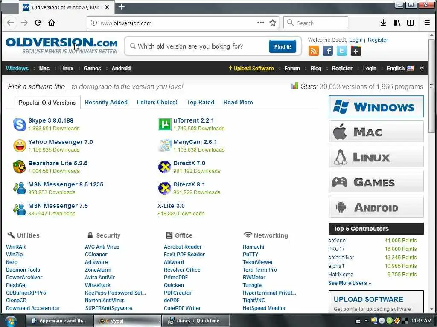Click the Register link in the header
This screenshot has width=437, height=327.
click(378, 40)
